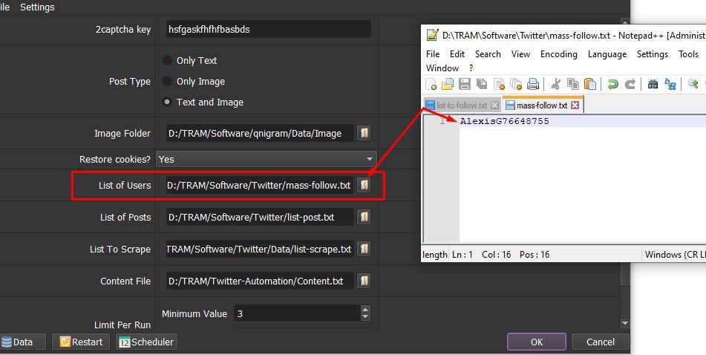706x355 pixels.
Task: Open Notepad++ Encoding menu
Action: [x=559, y=54]
